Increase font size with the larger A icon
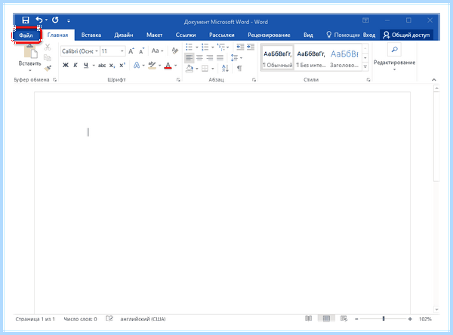This screenshot has width=453, height=335. pyautogui.click(x=131, y=51)
